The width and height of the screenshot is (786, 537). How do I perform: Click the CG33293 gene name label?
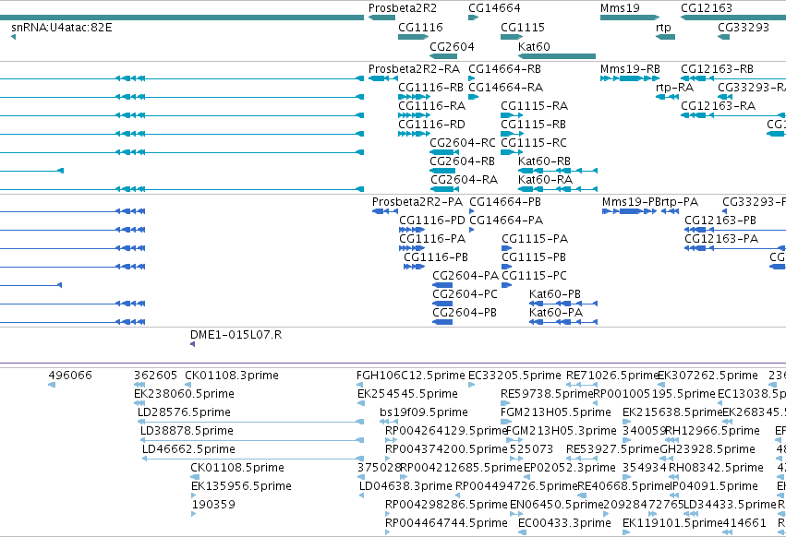[744, 27]
